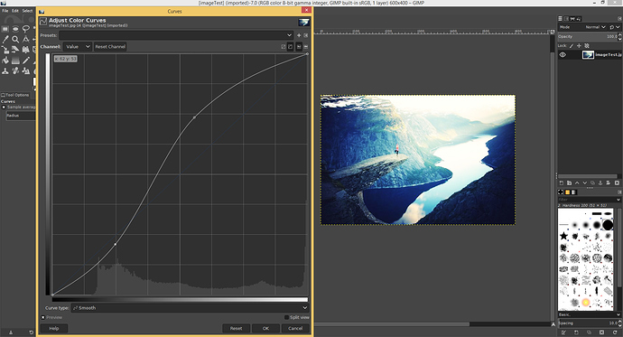Viewport: 623px width, 337px height.
Task: Adjust the brush Spacing slider
Action: coord(590,323)
